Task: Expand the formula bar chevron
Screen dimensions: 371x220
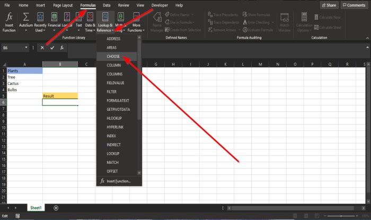Action: pyautogui.click(x=367, y=48)
